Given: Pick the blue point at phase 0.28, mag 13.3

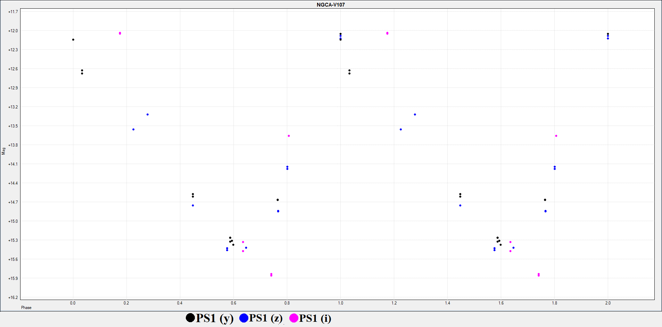Looking at the screenshot, I should [148, 114].
